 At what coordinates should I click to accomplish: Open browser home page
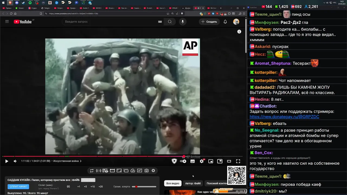pos(15,14)
